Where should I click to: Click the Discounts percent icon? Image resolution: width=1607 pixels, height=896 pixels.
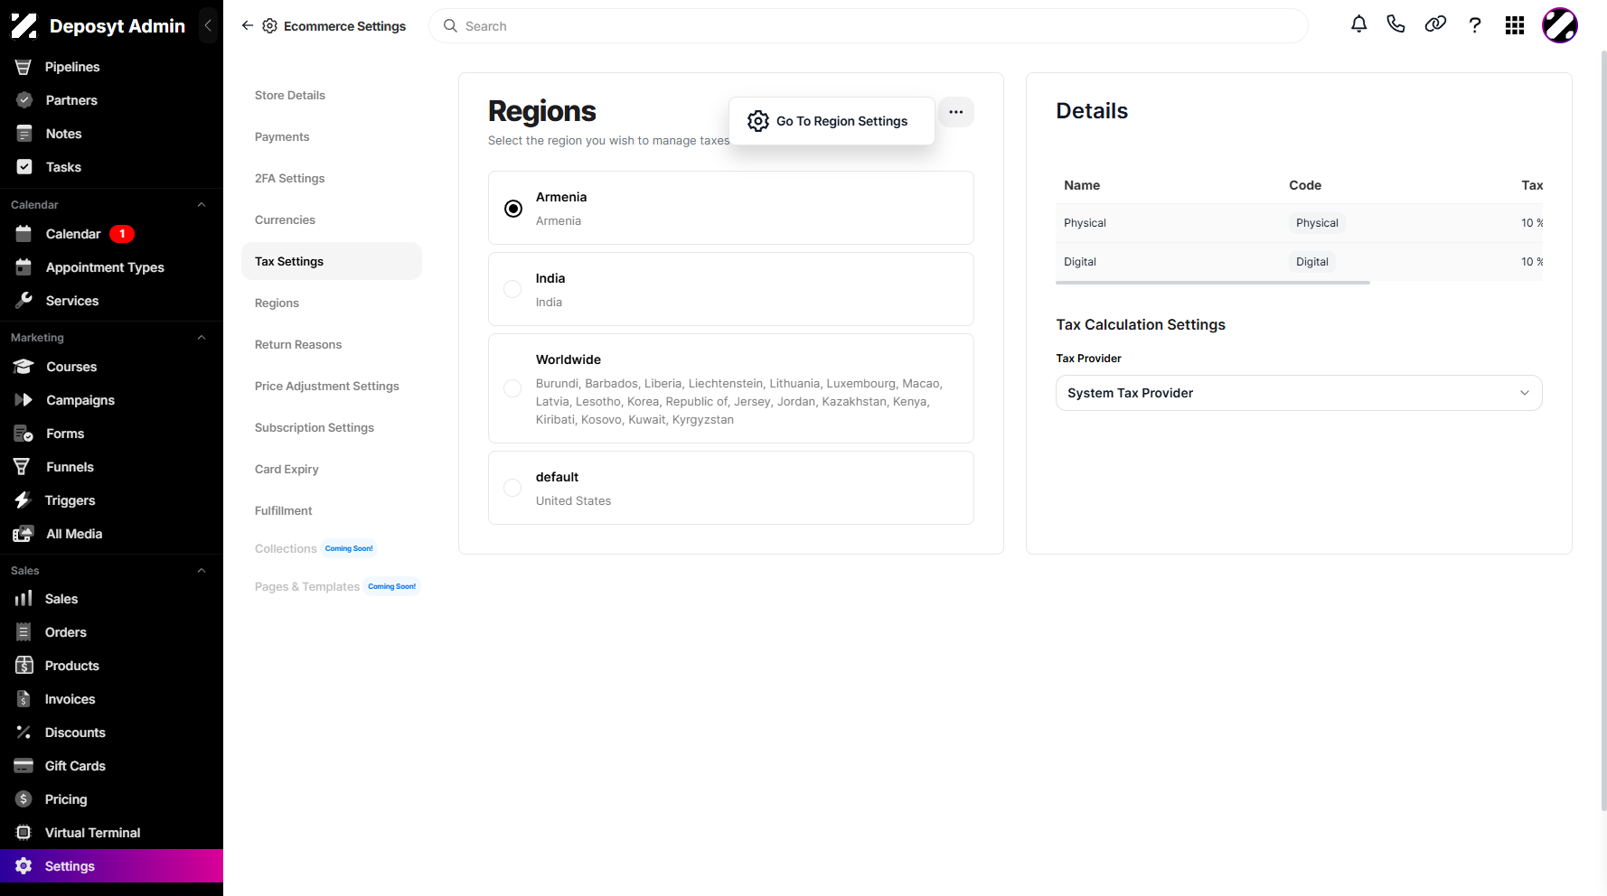[x=23, y=733]
